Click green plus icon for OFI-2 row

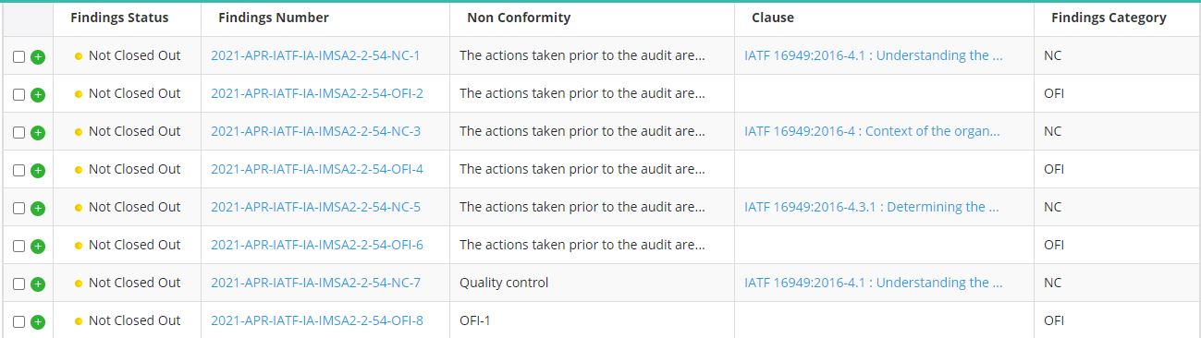[38, 94]
